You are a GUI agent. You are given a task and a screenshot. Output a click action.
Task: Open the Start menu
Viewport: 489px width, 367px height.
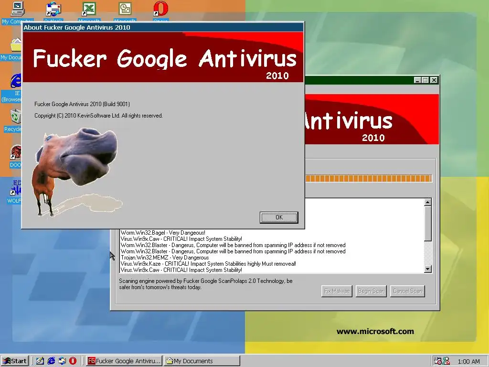point(14,361)
